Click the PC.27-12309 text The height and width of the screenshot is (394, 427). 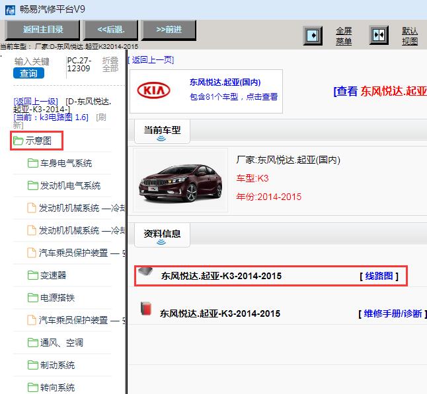79,65
